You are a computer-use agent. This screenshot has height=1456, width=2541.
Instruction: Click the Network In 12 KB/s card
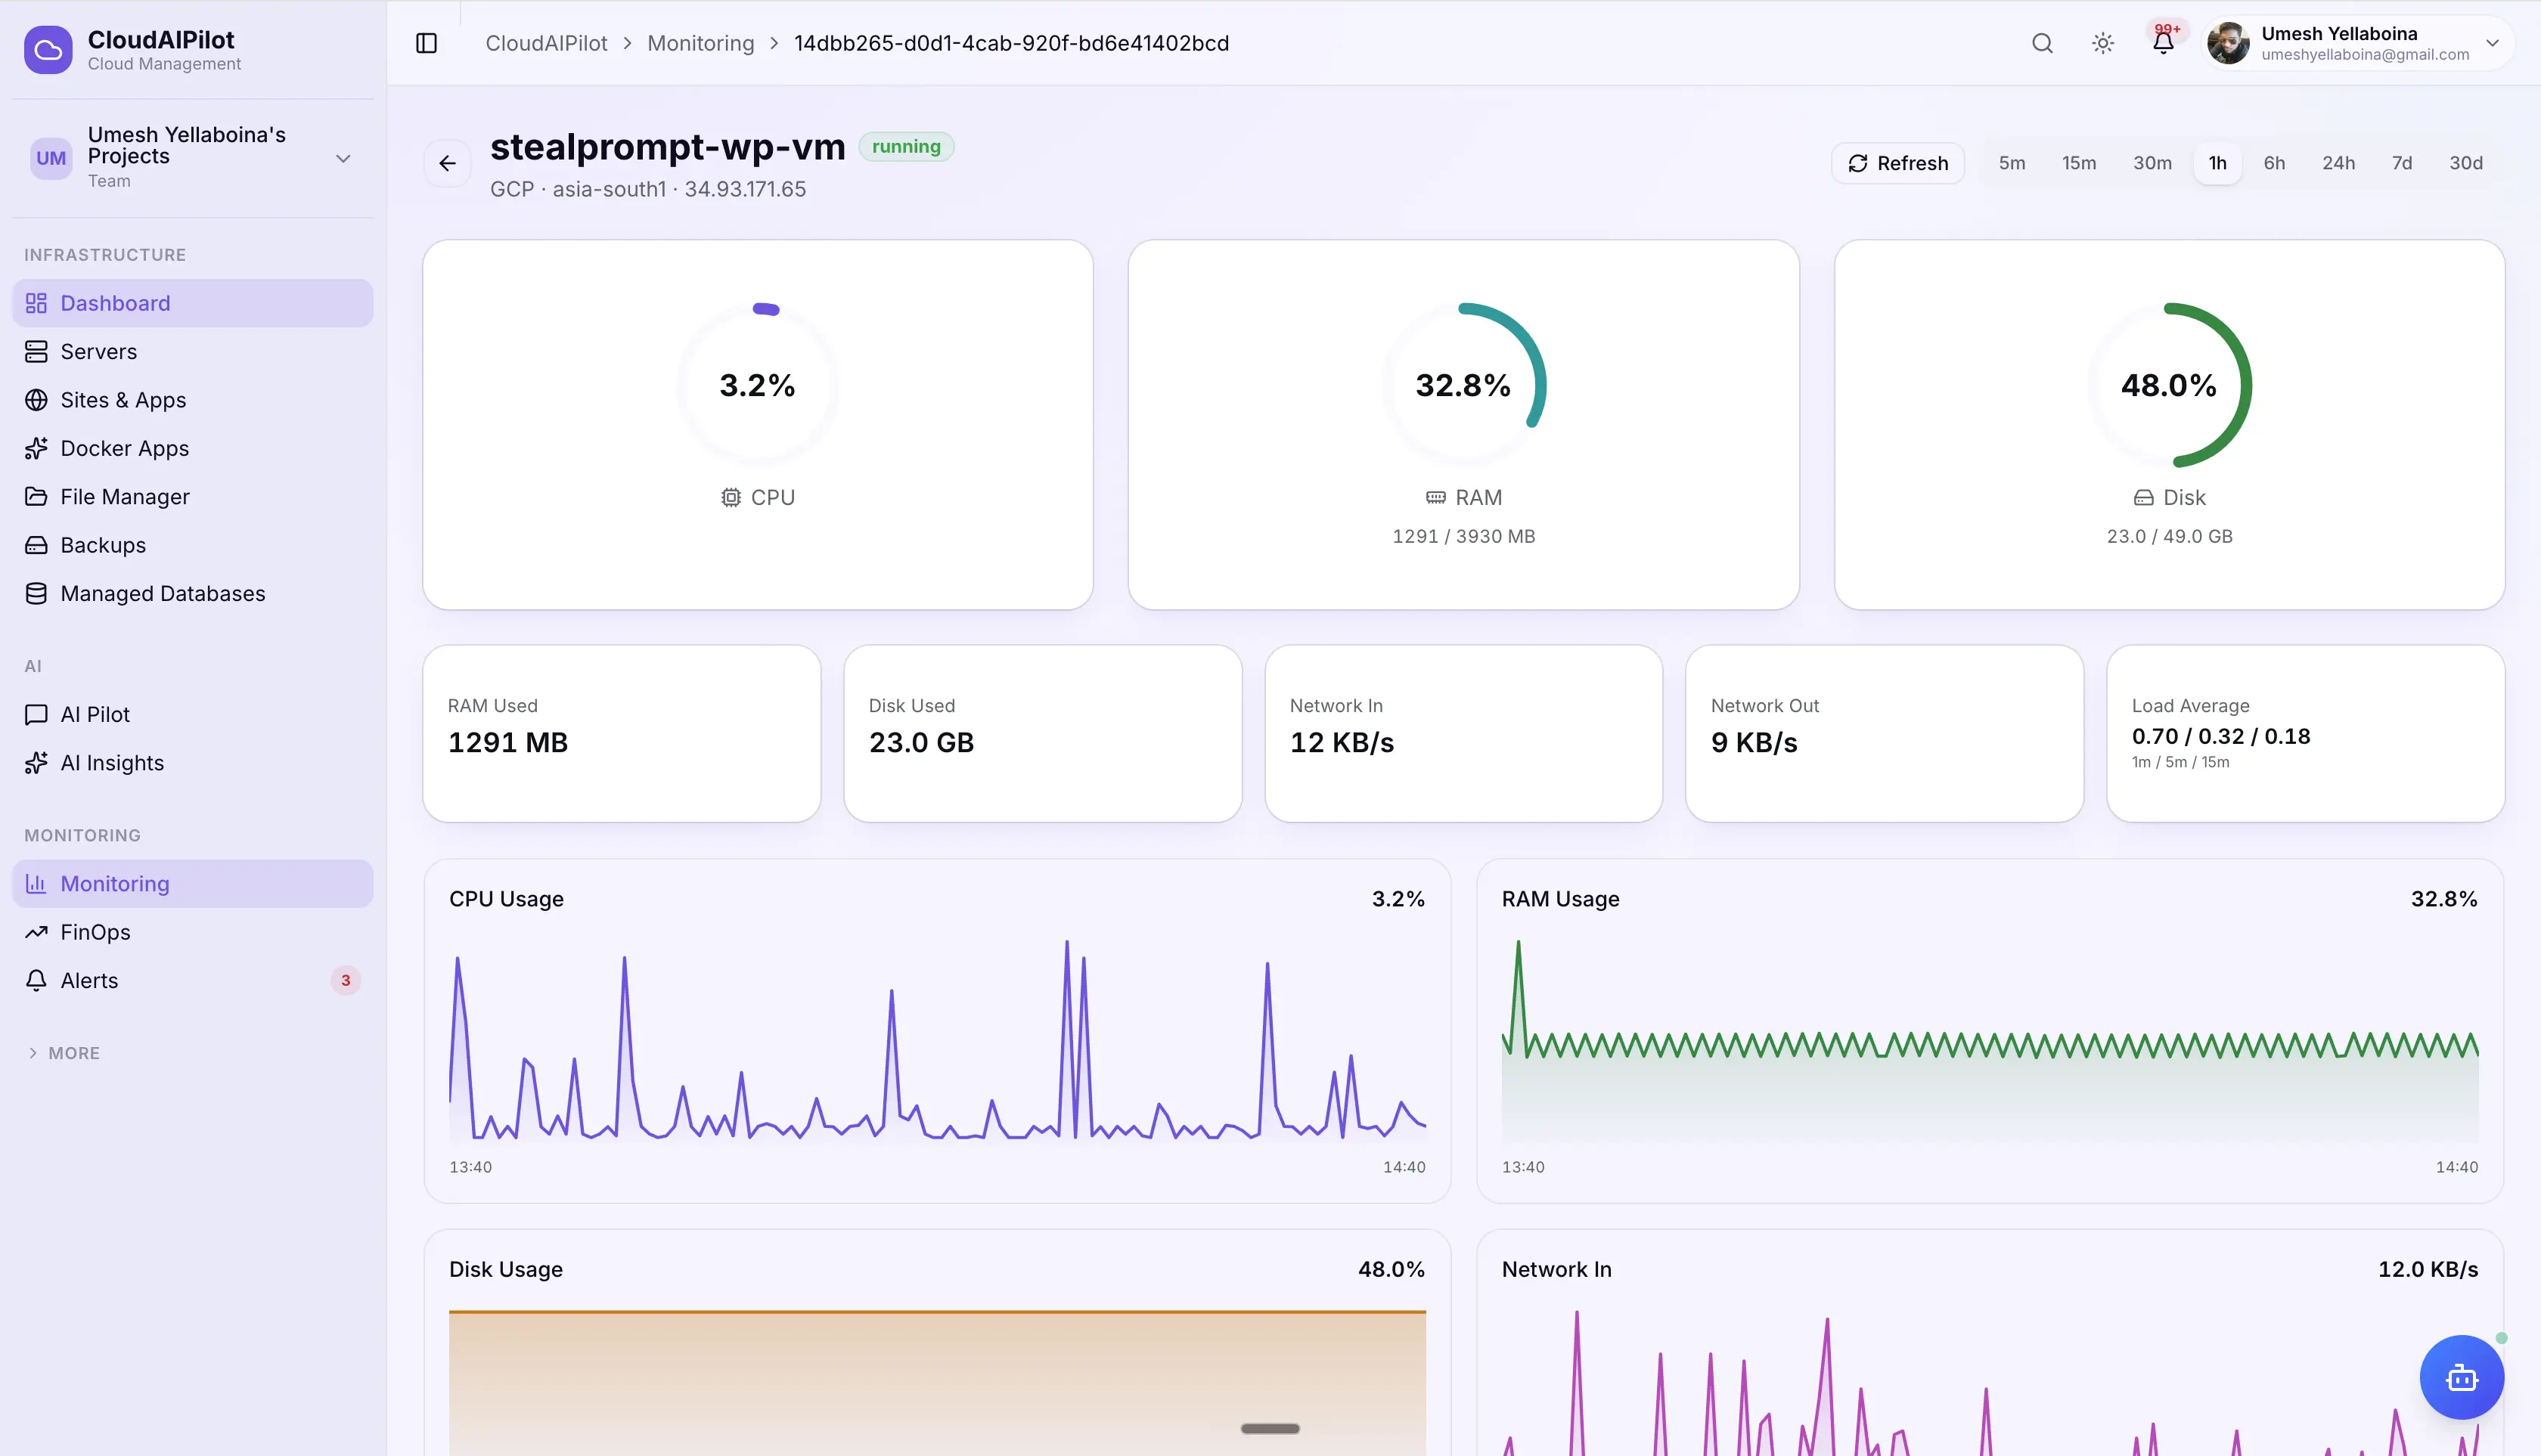pyautogui.click(x=1463, y=733)
